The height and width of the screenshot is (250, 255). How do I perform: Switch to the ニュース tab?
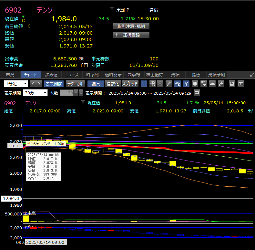click(x=72, y=75)
